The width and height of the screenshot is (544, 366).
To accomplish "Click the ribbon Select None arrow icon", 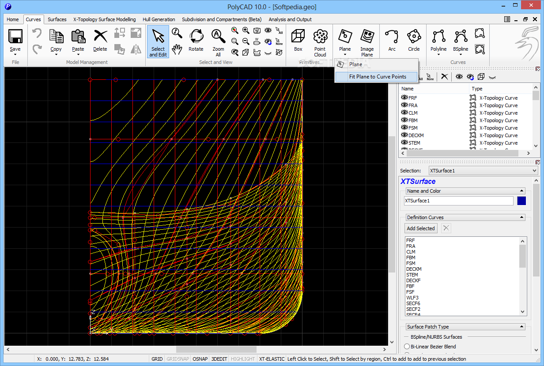I will click(x=279, y=41).
